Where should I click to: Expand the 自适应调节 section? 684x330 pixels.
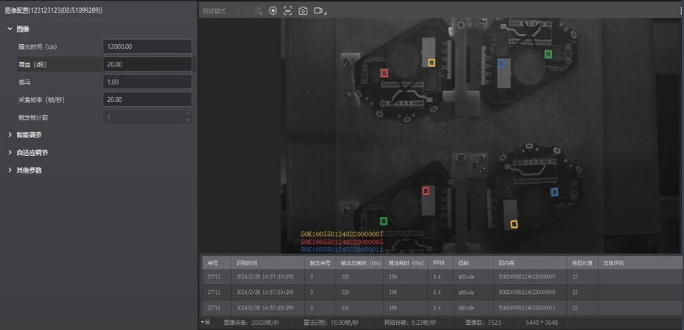10,152
